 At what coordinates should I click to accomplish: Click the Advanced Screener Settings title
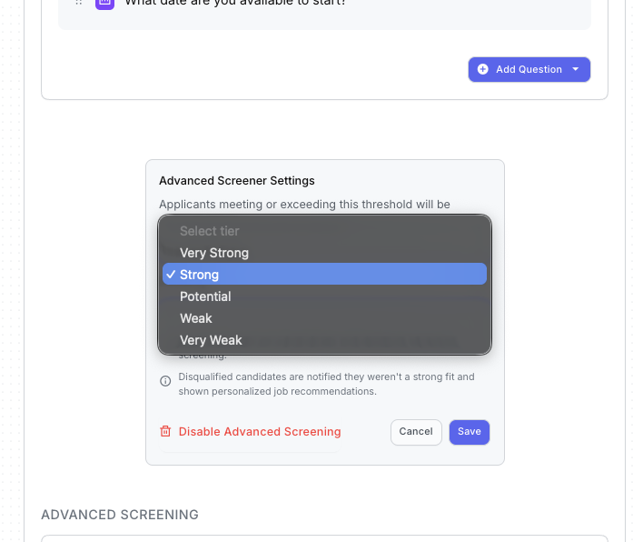coord(237,181)
